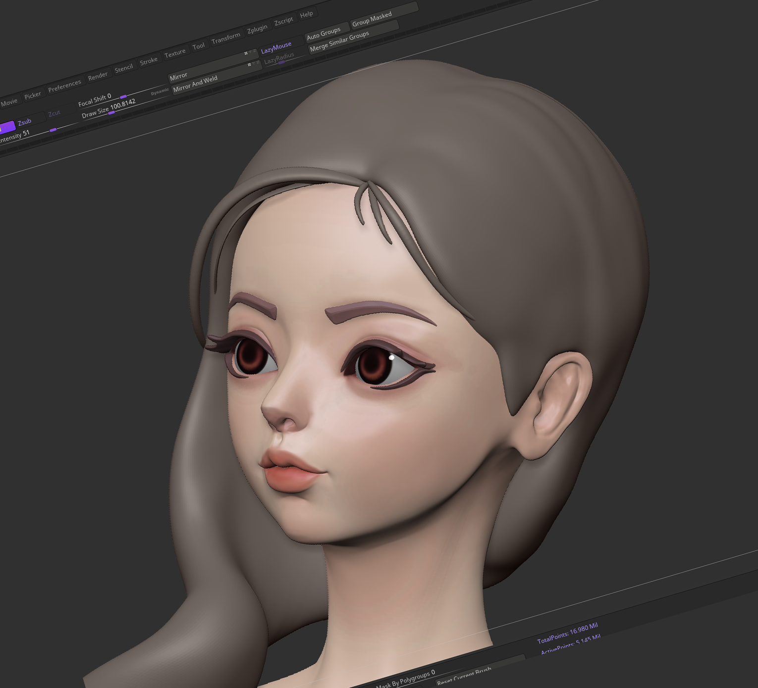Open the Stroke menu
Viewport: 758px width, 688px height.
[149, 61]
